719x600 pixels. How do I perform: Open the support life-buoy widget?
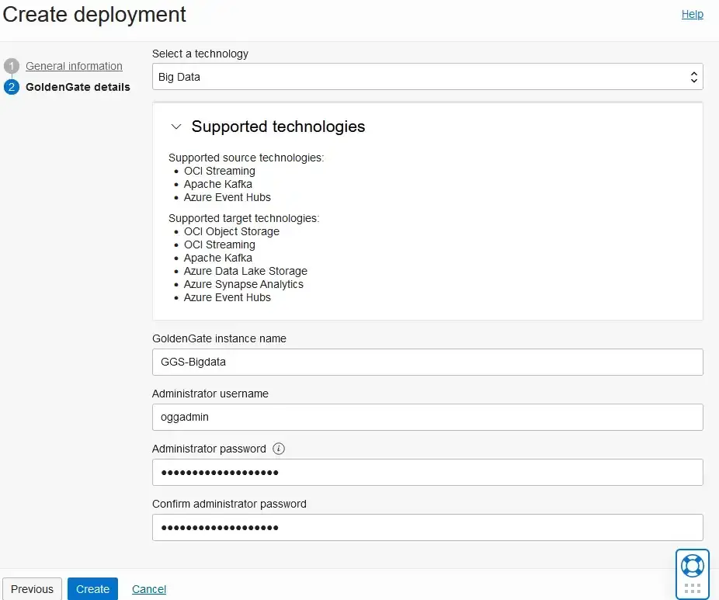pyautogui.click(x=692, y=564)
